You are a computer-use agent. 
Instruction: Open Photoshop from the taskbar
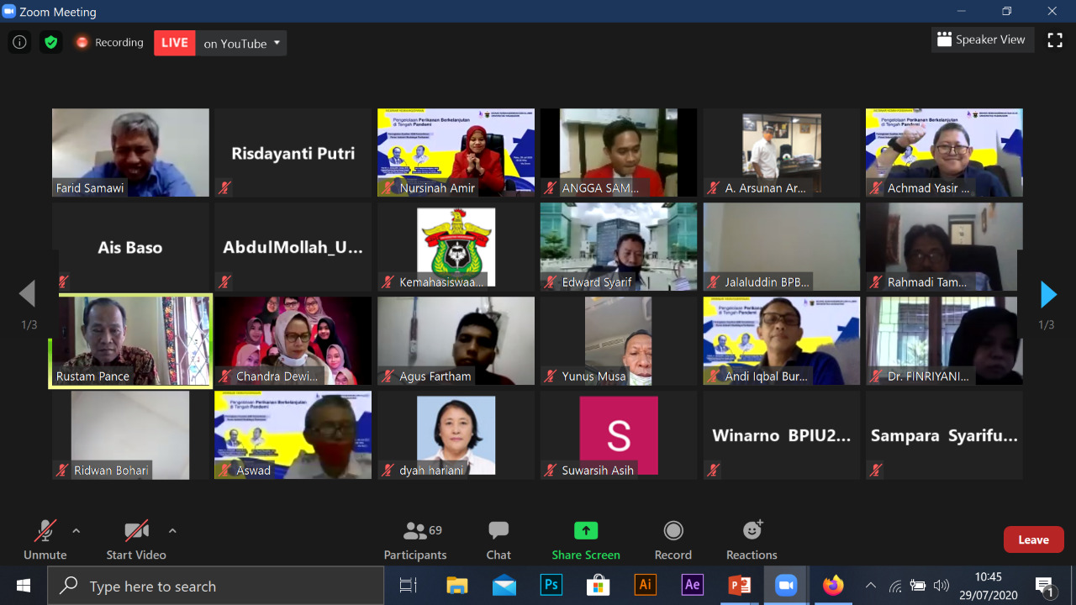click(551, 585)
